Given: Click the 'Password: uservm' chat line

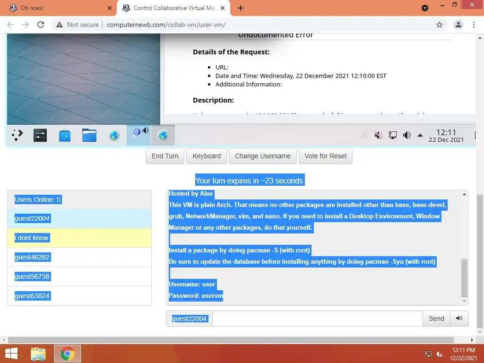Looking at the screenshot, I should 196,296.
